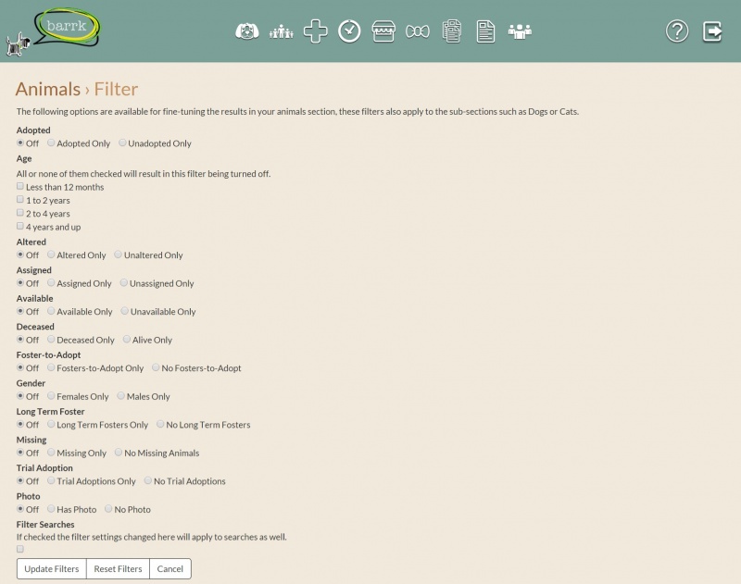Click the Update Filters button
741x584 pixels.
point(52,569)
